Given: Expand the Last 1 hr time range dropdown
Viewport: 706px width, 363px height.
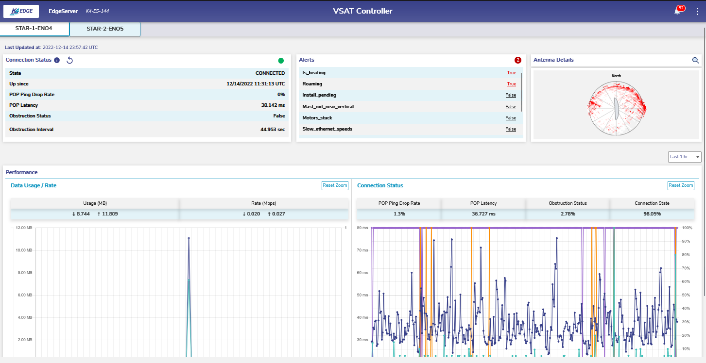Looking at the screenshot, I should pyautogui.click(x=685, y=157).
